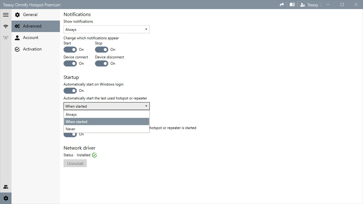Open the hamburger navigation menu
This screenshot has width=363, height=204.
tap(6, 15)
